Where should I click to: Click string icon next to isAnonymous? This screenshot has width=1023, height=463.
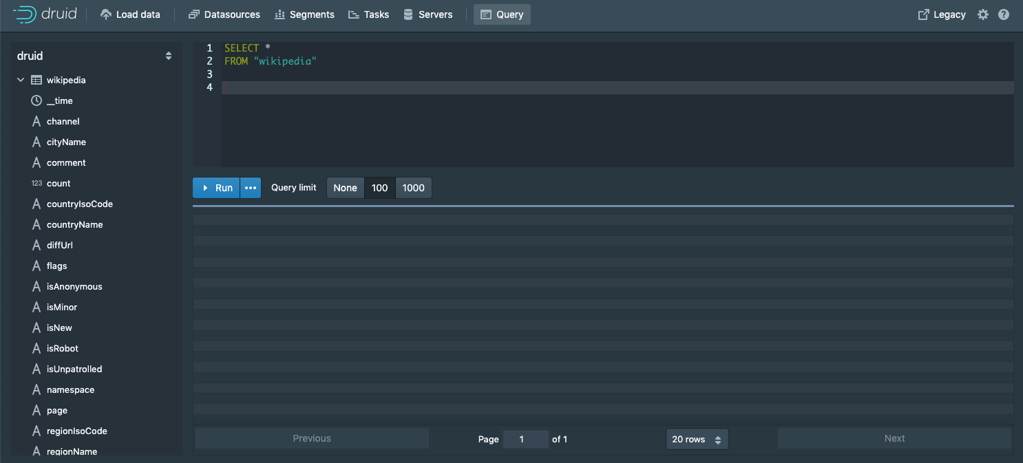click(36, 287)
